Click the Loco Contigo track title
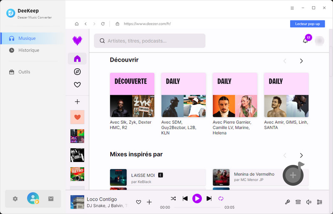 [102, 199]
